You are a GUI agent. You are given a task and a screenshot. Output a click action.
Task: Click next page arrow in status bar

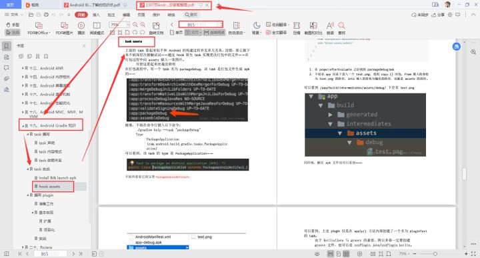tap(73, 254)
